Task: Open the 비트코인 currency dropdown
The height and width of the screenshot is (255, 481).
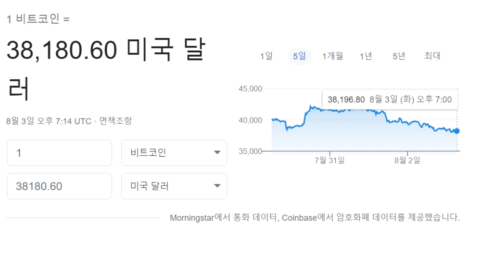Action: click(x=174, y=153)
